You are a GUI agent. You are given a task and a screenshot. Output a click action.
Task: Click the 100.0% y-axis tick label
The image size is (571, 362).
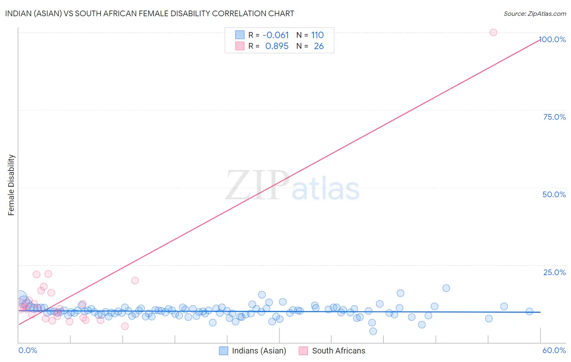pyautogui.click(x=552, y=39)
